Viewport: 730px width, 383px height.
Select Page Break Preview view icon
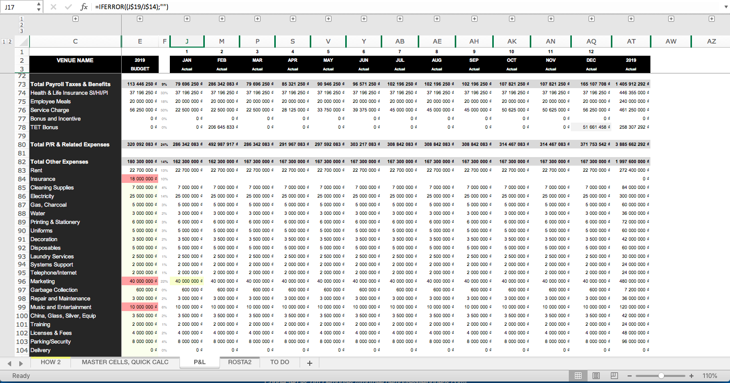tap(614, 375)
